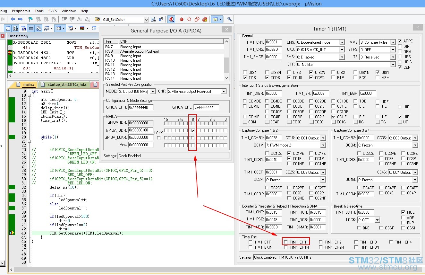Open the Tools menu
The width and height of the screenshot is (425, 275).
(x=39, y=11)
